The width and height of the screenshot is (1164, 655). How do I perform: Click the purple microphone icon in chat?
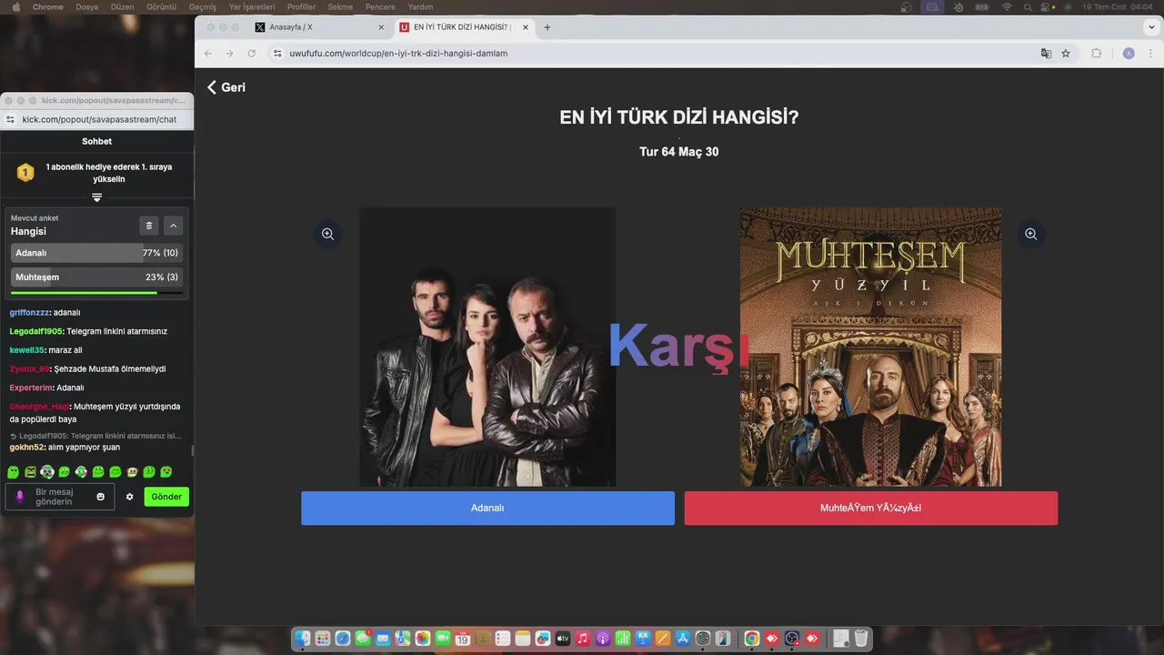(20, 497)
